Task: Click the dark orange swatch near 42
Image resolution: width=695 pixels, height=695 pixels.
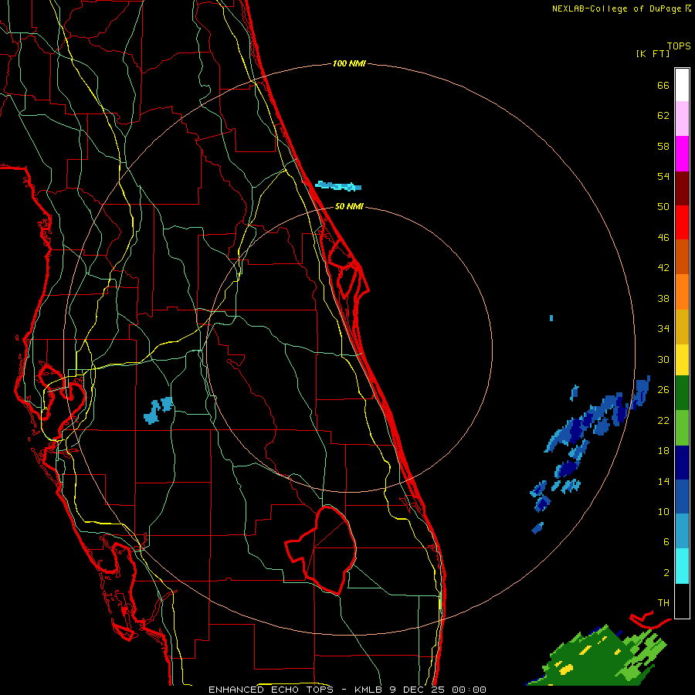Action: pos(682,256)
